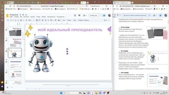Screen dimensions: 169x95
Task: Choose the select arrow cursor tool
Action: point(37,20)
